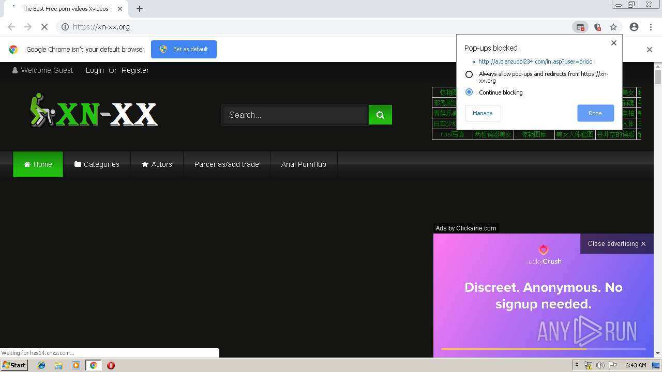This screenshot has width=662, height=372.
Task: Dismiss the default browser infobar
Action: tap(650, 50)
